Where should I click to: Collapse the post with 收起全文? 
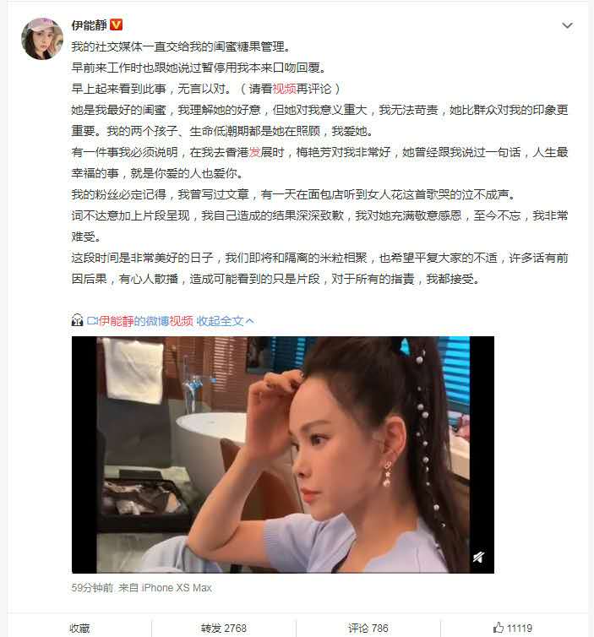(x=220, y=321)
